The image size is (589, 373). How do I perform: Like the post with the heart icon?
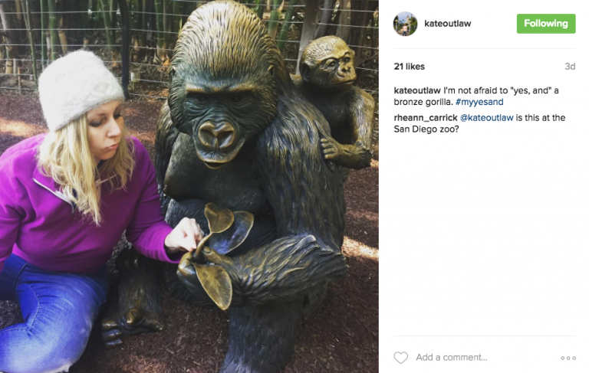[401, 358]
